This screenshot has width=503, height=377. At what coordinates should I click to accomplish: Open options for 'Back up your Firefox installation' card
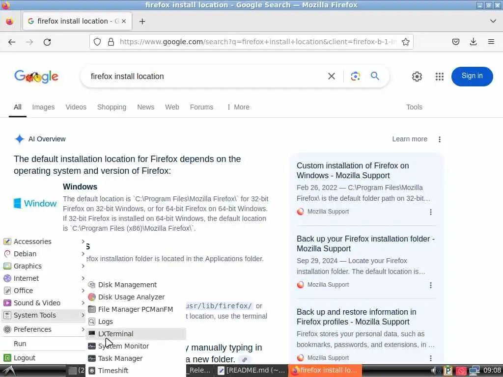[430, 285]
